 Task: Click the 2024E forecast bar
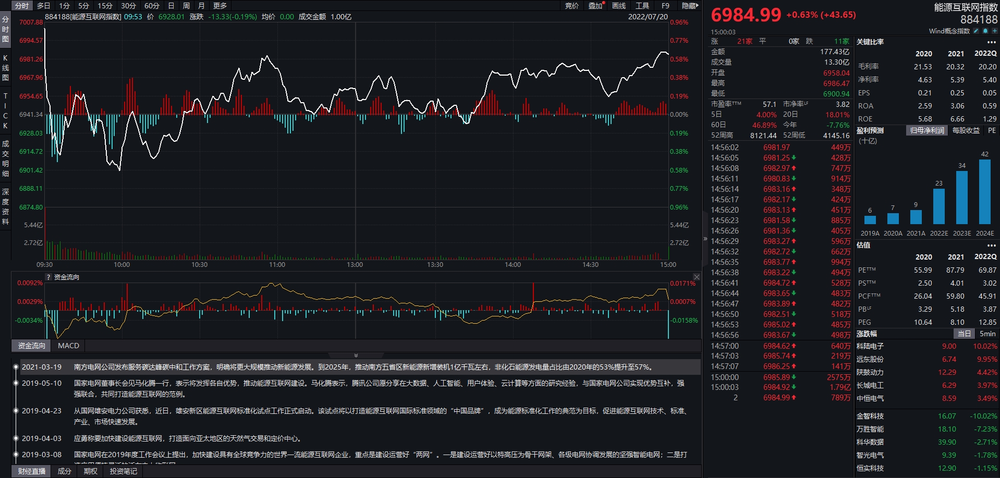985,192
